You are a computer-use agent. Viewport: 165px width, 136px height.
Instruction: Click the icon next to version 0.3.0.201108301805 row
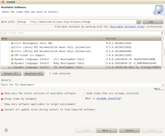coord(12,51)
